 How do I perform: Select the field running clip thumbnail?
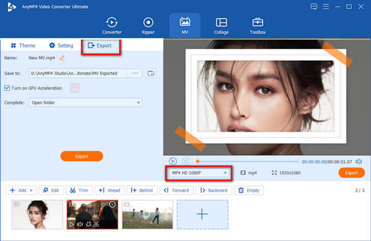147,214
